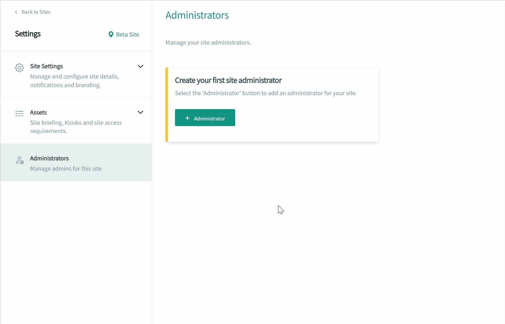Image resolution: width=505 pixels, height=324 pixels.
Task: Click the Site Settings gear icon
Action: pos(19,68)
